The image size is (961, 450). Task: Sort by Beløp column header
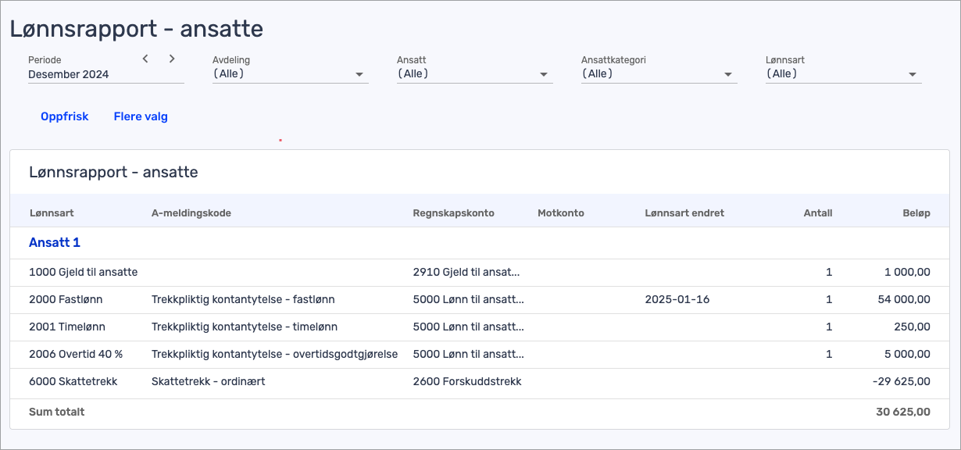[x=917, y=213]
